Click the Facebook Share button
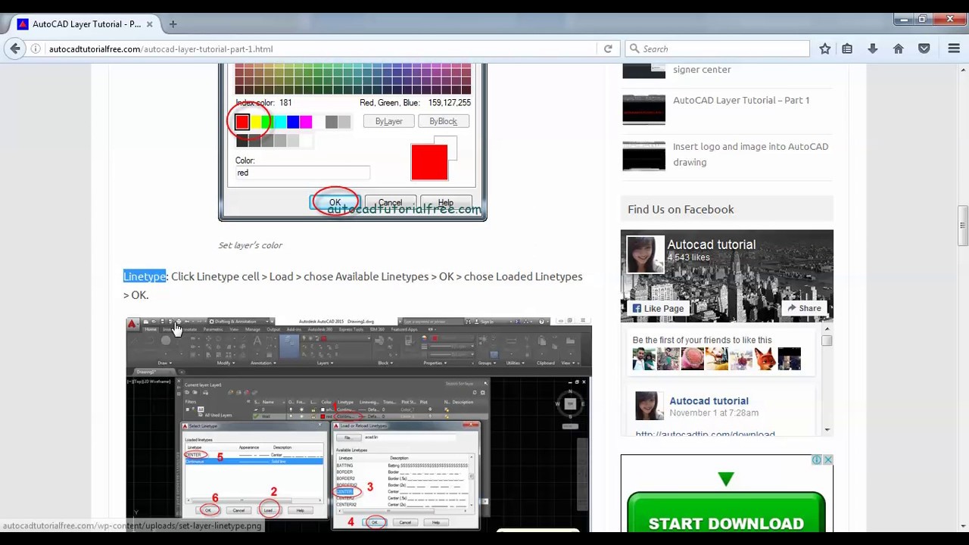 (x=802, y=308)
